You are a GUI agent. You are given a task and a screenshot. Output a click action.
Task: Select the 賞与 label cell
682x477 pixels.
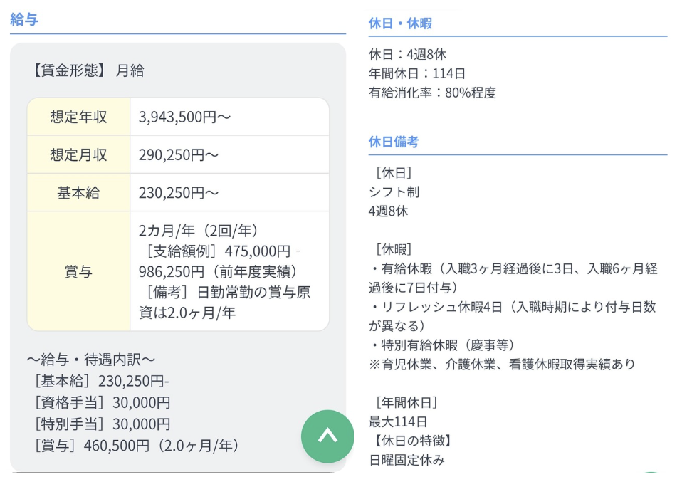click(x=78, y=271)
